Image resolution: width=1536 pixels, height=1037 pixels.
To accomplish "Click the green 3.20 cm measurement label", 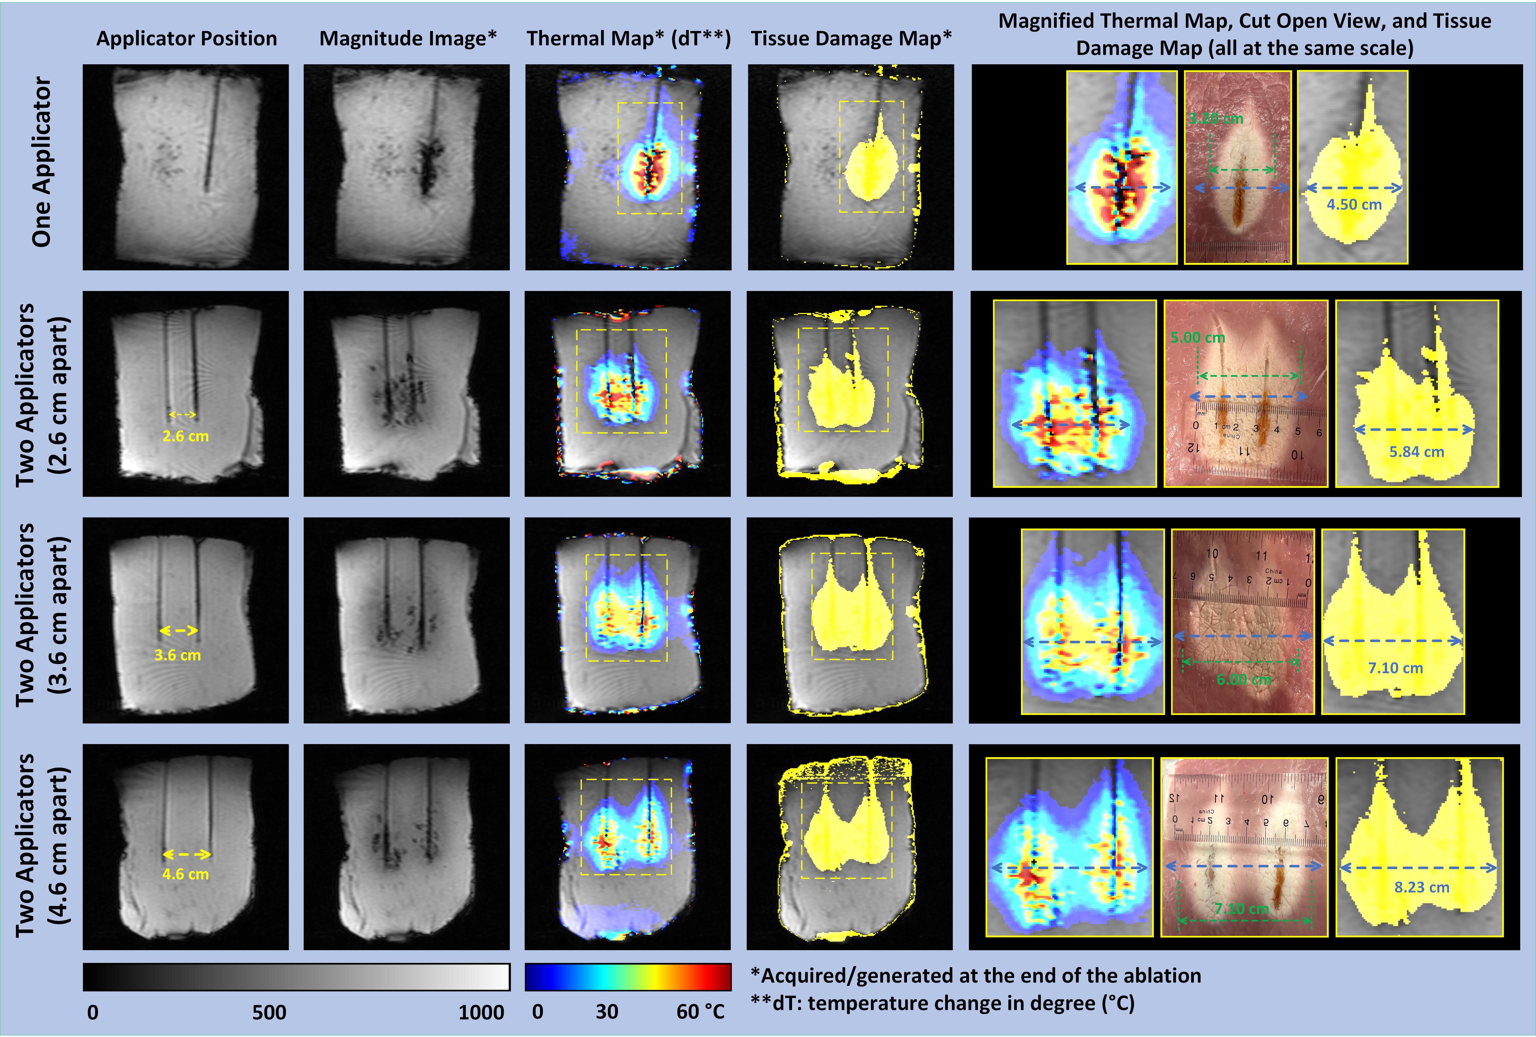I will pos(1216,119).
